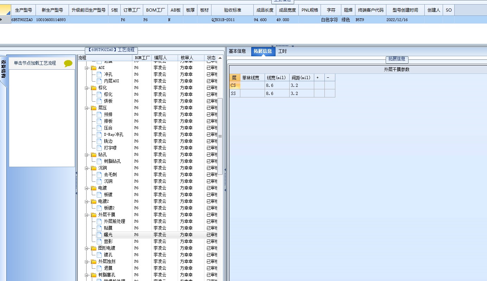Click the 型号创建时间 column header
This screenshot has height=281, width=487.
tap(405, 10)
